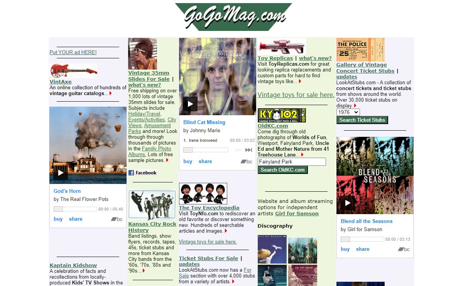This screenshot has width=463, height=286.
Task: Seek in Blend all the Seasons progress bar
Action: 362,239
